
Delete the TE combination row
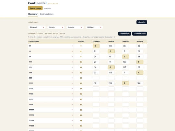tap(72, 51)
